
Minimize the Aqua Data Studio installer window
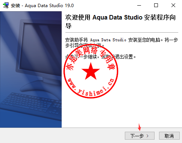click(x=139, y=5)
